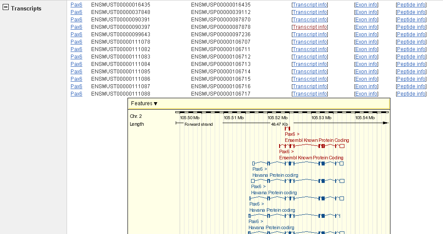Select the first blue Havana Pax6 transcript structure
Screen dimensions: 443x234
(x=298, y=163)
